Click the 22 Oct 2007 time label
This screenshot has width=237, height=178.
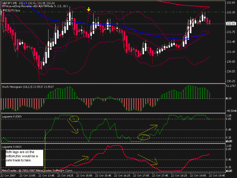point(8,176)
